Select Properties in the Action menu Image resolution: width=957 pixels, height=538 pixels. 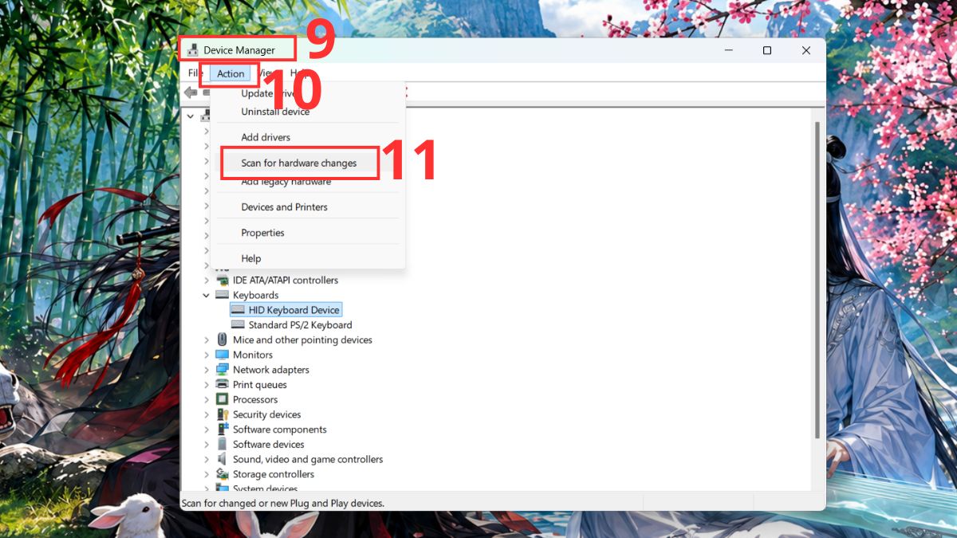pyautogui.click(x=263, y=233)
